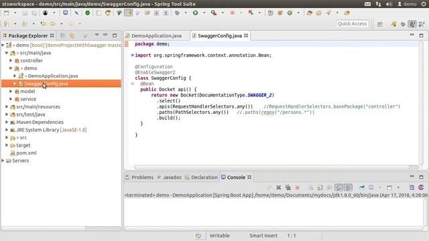The width and height of the screenshot is (429, 241).
Task: Open the mail indicator in top panel
Action: tap(368, 4)
